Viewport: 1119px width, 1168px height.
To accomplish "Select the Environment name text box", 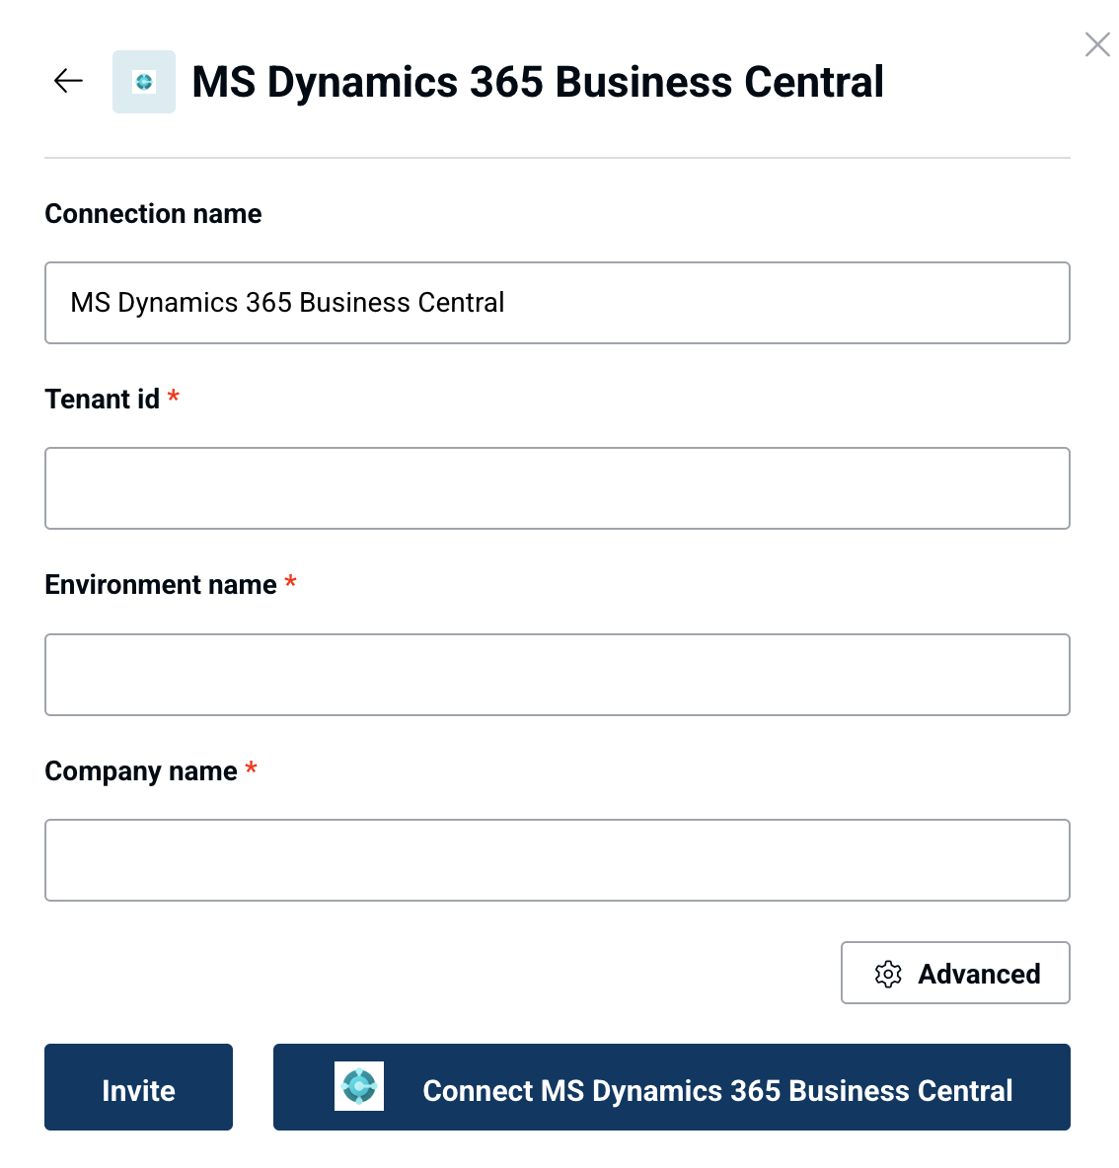I will (x=558, y=675).
